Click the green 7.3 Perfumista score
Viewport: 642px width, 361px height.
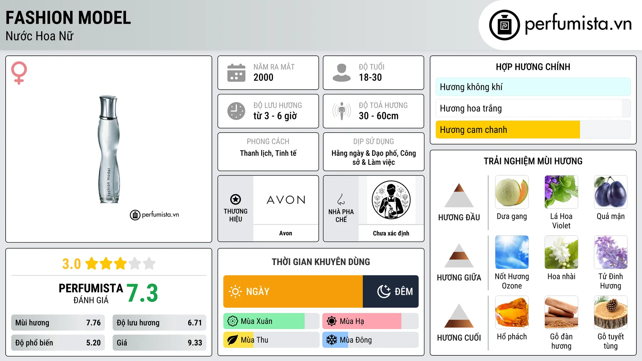pyautogui.click(x=142, y=293)
